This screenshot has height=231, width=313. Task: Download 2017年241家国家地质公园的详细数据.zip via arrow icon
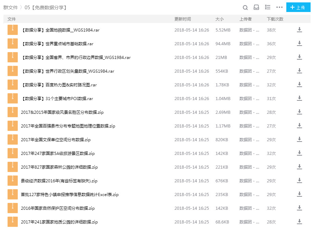(x=299, y=222)
